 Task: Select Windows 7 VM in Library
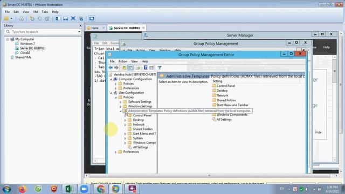tap(27, 44)
